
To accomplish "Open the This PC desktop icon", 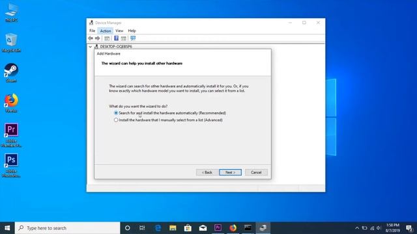I will coord(11,12).
